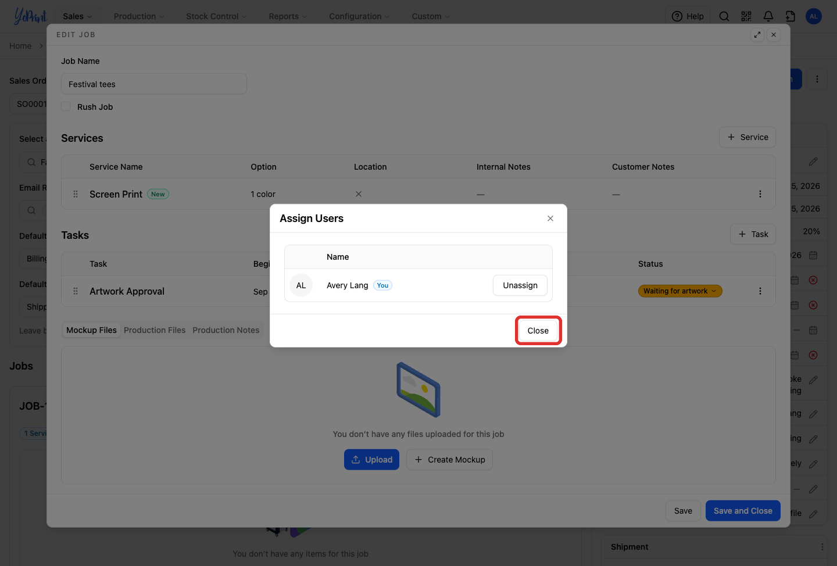This screenshot has width=837, height=566.
Task: Click the Create Mockup button
Action: (449, 460)
